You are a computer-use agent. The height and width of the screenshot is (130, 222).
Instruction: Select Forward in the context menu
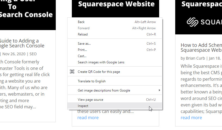coord(115,28)
